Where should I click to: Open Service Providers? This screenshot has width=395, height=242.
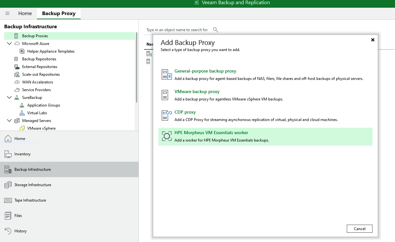tap(36, 90)
